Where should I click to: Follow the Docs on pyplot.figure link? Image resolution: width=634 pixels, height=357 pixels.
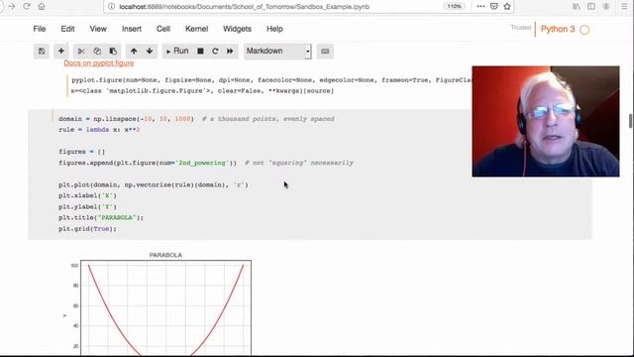(x=99, y=63)
